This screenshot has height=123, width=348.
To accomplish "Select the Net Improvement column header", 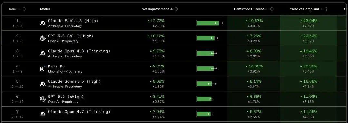I will click(x=155, y=9).
